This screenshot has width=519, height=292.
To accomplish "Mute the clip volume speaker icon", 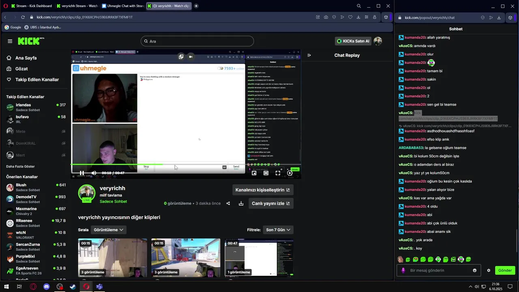I will coord(94,173).
